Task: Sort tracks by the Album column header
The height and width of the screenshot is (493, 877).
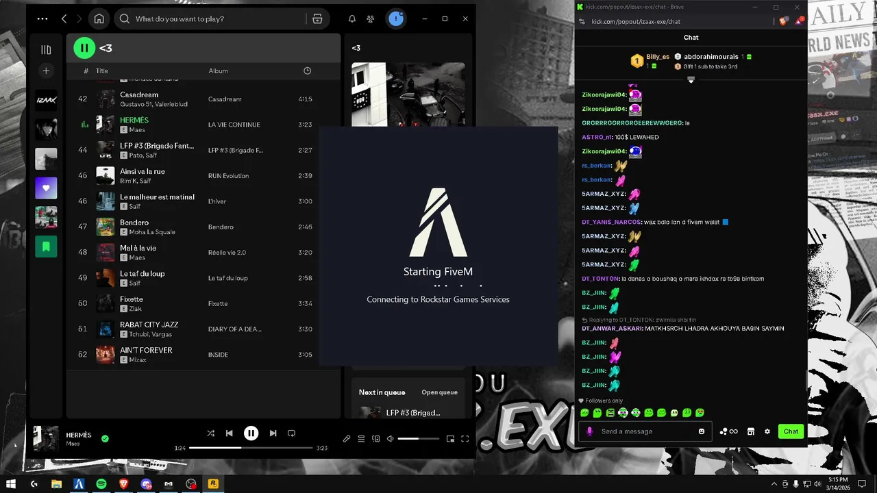Action: pyautogui.click(x=218, y=71)
